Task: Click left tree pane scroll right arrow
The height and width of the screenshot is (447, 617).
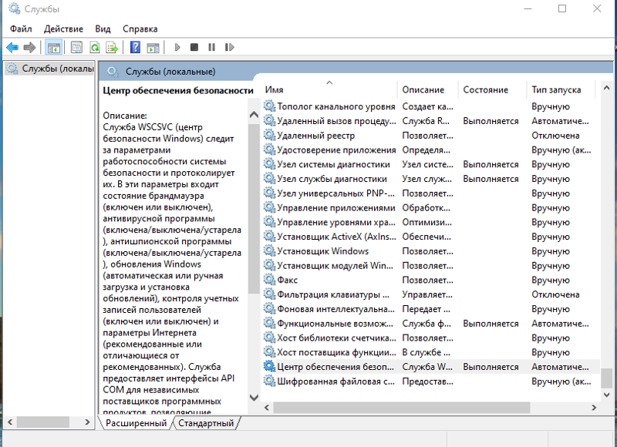Action: click(x=87, y=422)
